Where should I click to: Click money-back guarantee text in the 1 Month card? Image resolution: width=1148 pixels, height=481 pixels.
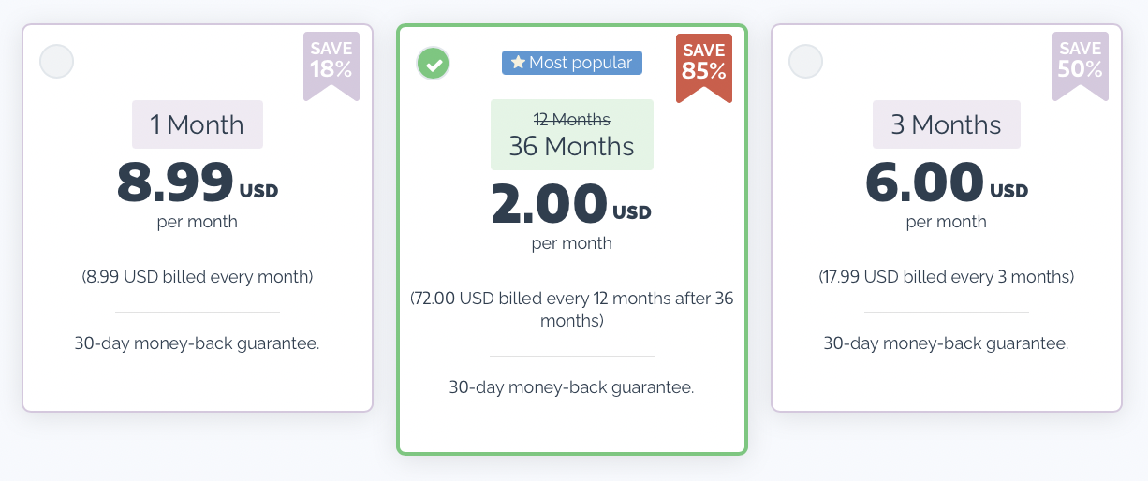198,343
